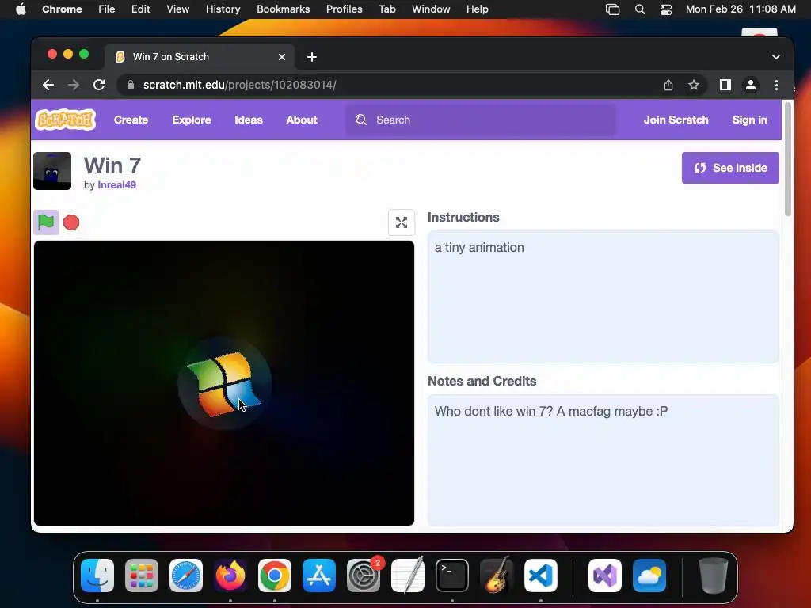Open Chrome side panel
Screen dimensions: 811x608
(x=725, y=85)
